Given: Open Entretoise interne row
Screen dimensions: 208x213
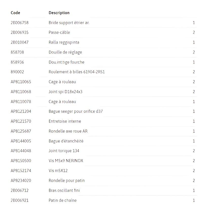Looking at the screenshot, I should pos(104,121).
